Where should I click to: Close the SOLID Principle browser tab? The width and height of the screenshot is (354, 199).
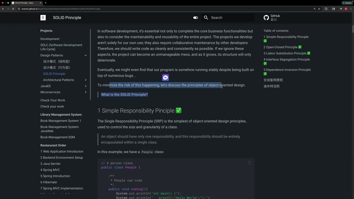pyautogui.click(x=40, y=3)
